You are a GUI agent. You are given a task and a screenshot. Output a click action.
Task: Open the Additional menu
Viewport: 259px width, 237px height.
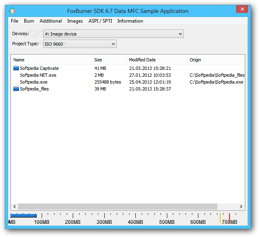51,21
